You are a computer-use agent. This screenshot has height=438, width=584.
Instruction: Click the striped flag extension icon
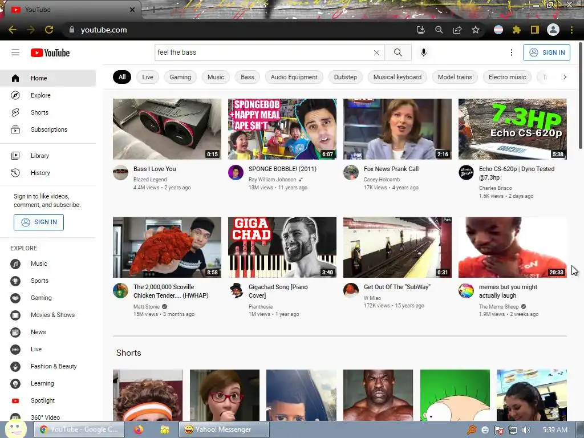(x=498, y=30)
